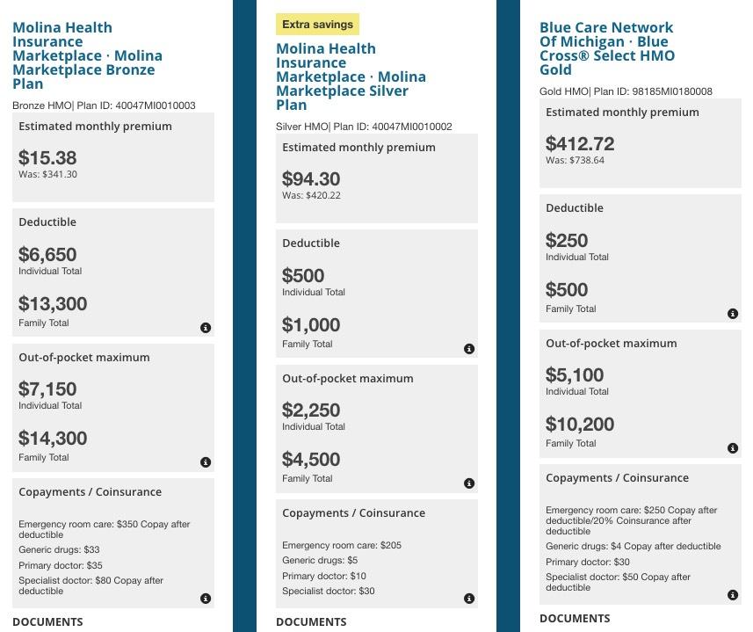
Task: Click the $15.38 Bronze monthly premium
Action: tap(47, 158)
